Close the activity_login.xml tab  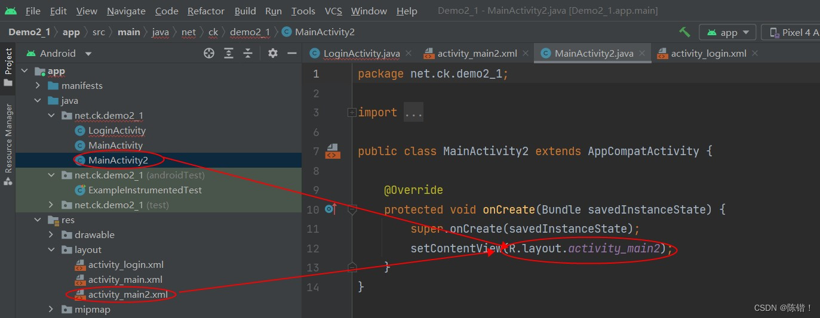click(755, 53)
